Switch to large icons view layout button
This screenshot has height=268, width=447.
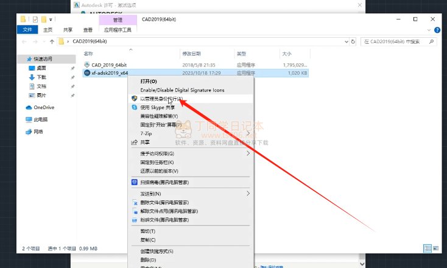(436, 249)
